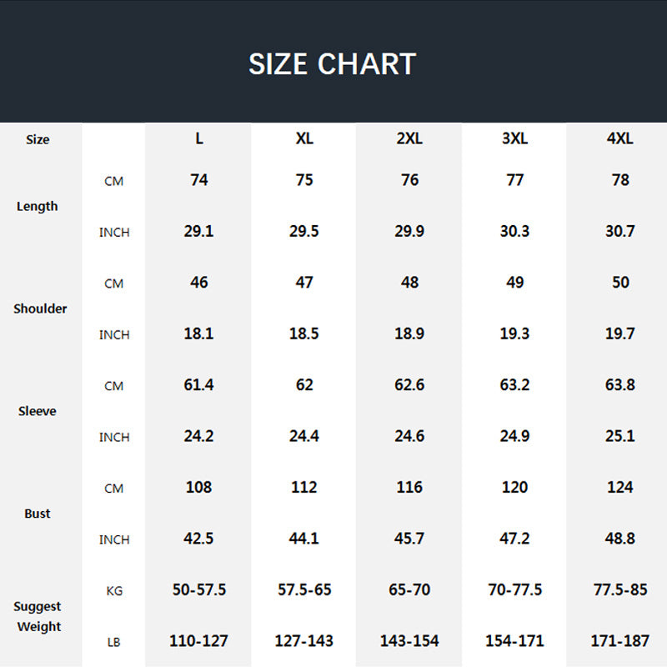This screenshot has height=667, width=667.
Task: Select the XL size column header
Action: (304, 139)
